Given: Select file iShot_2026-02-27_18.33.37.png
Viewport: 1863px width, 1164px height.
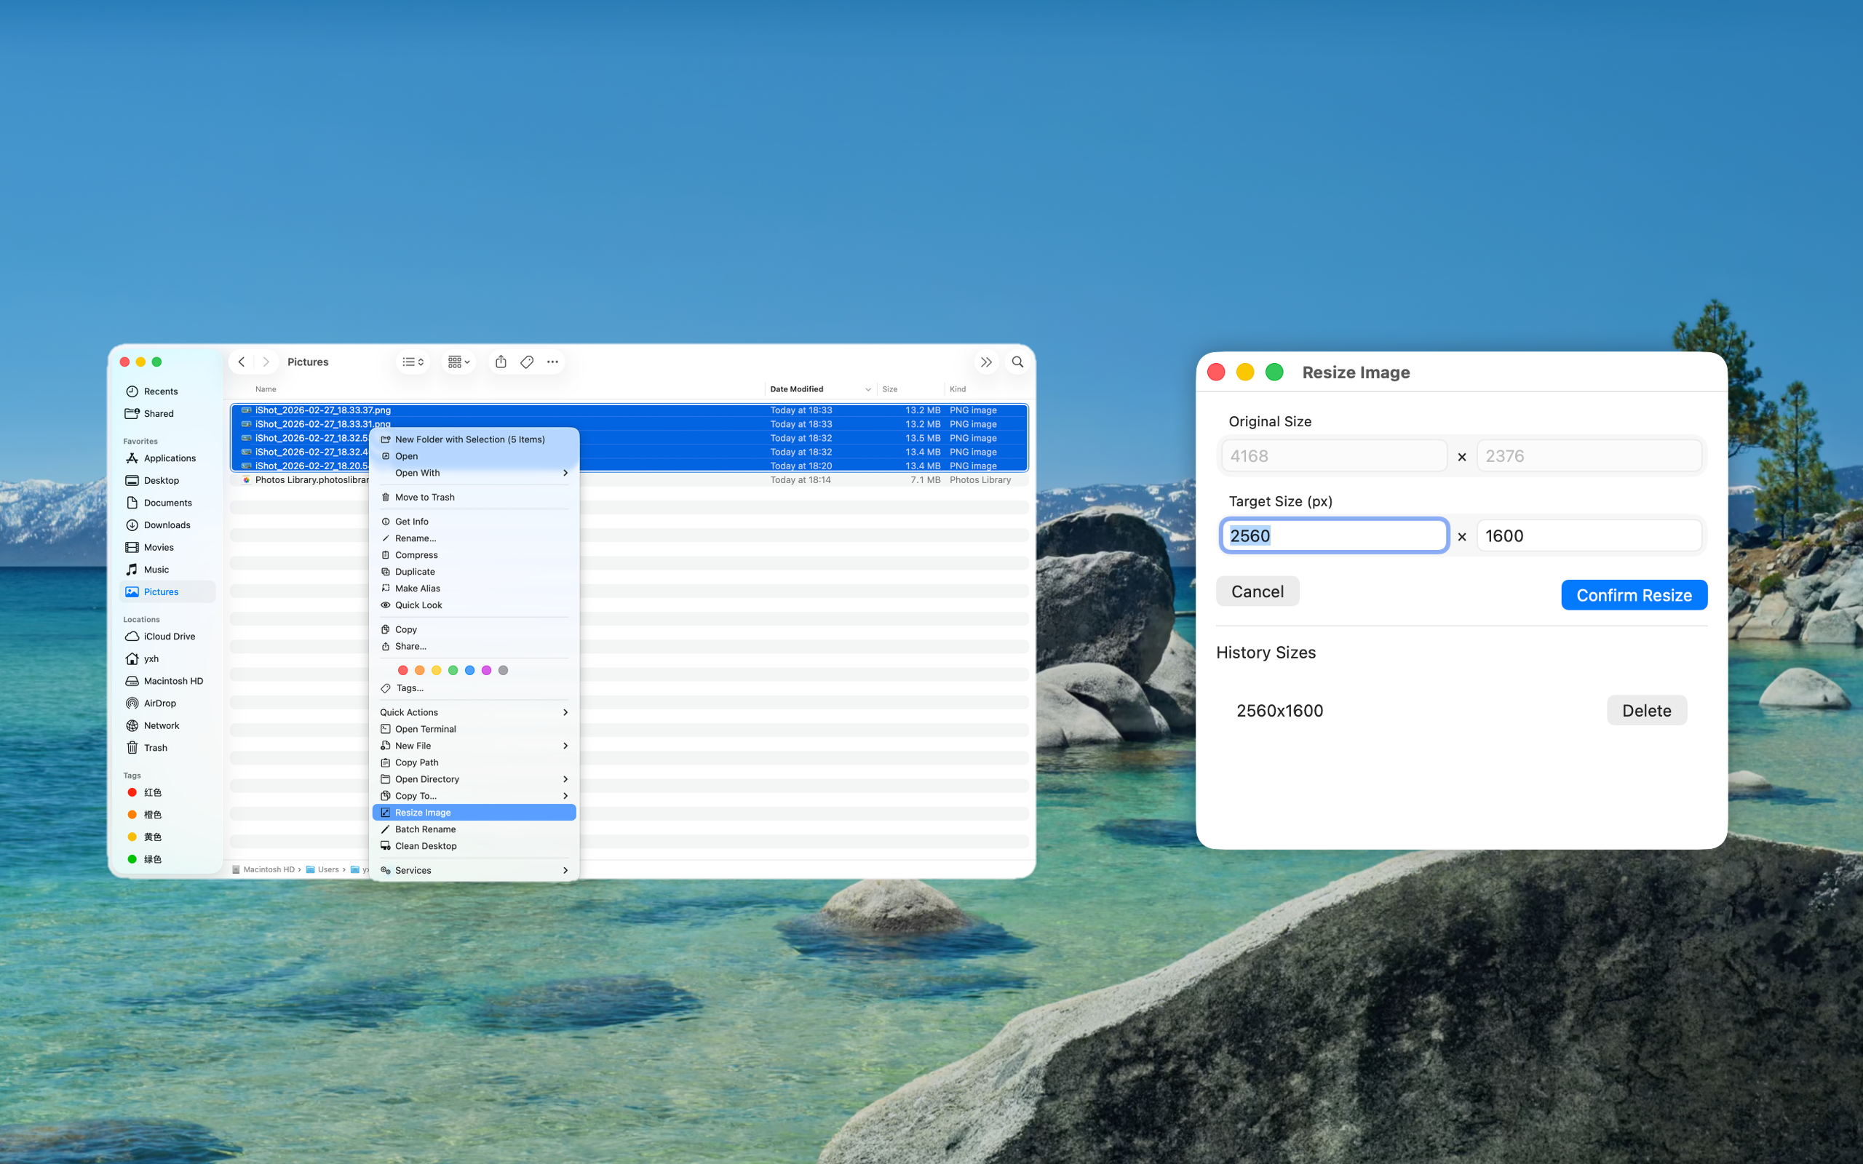Looking at the screenshot, I should pos(629,410).
